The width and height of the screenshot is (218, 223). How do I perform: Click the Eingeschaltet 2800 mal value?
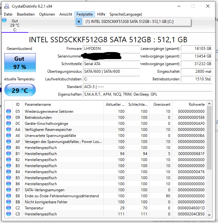tap(196, 71)
